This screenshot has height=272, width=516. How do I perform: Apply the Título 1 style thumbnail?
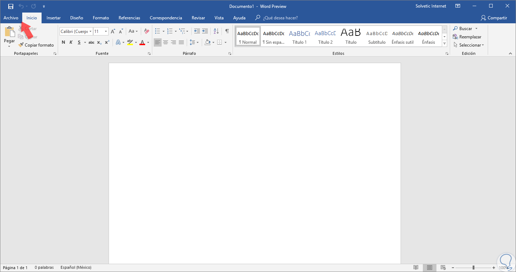point(299,37)
